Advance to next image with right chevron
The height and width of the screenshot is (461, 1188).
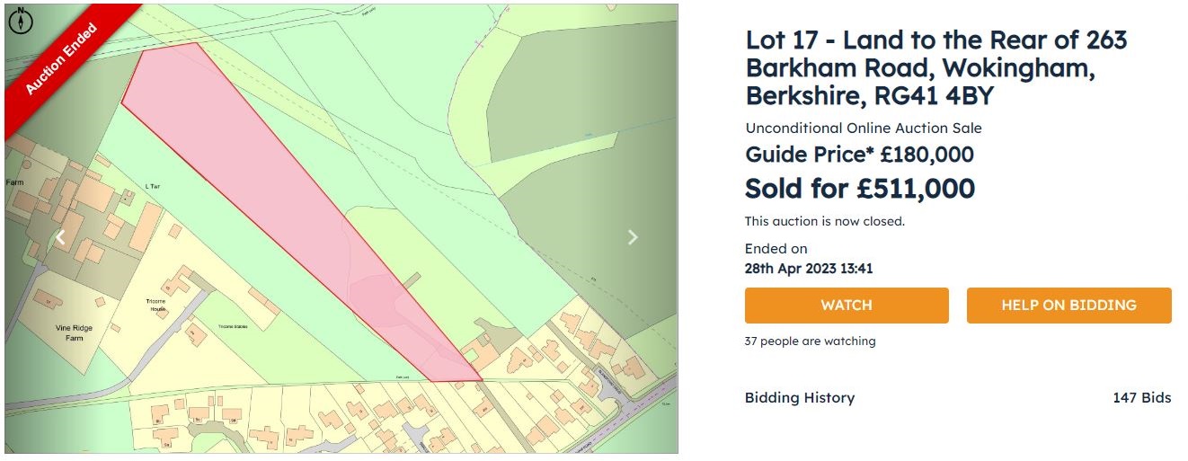pyautogui.click(x=633, y=237)
